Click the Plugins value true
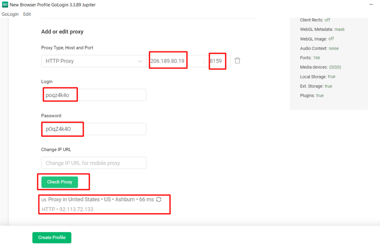This screenshot has width=380, height=249. 320,95
